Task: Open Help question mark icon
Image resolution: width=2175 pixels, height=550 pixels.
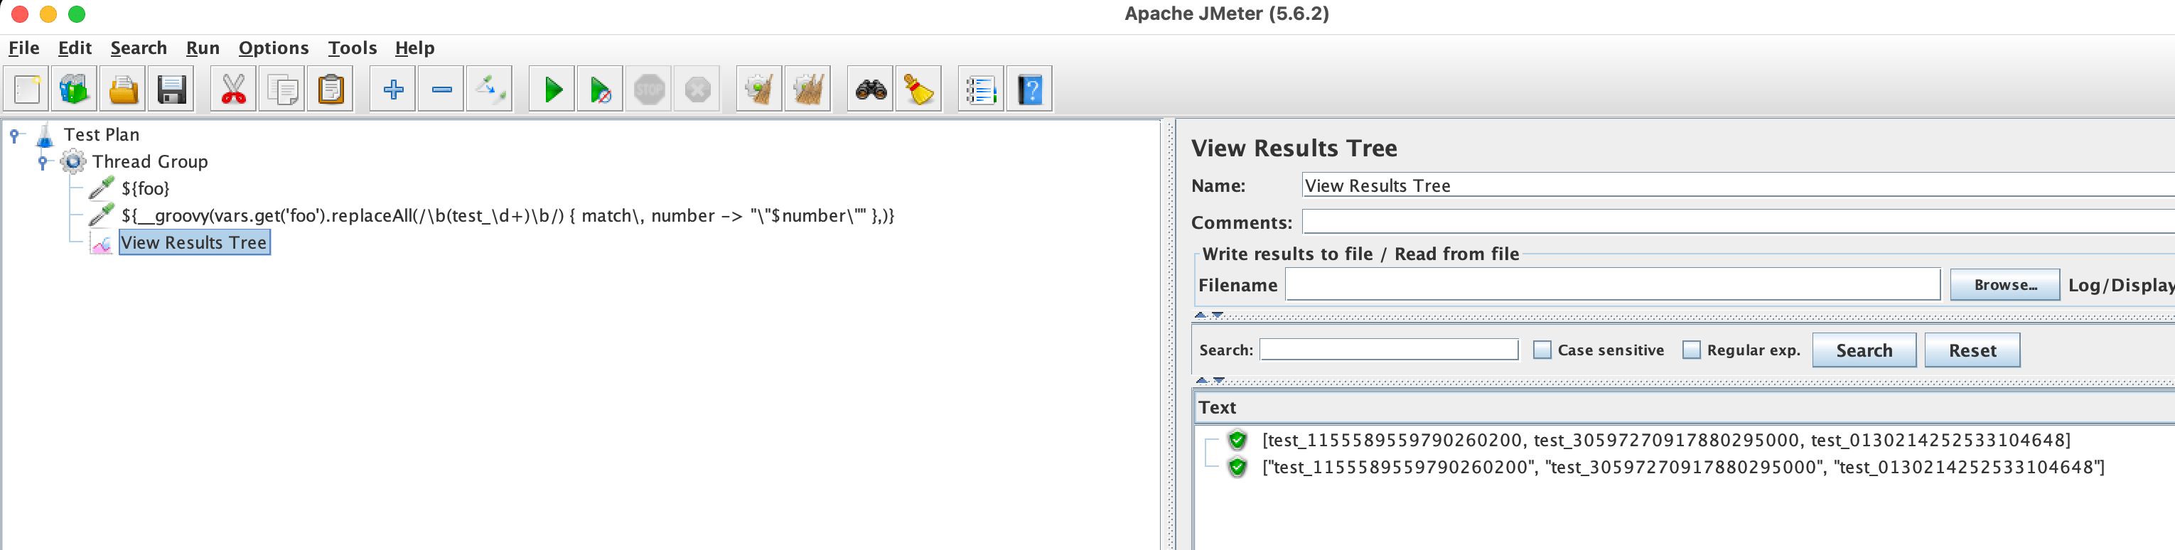Action: pyautogui.click(x=1030, y=90)
